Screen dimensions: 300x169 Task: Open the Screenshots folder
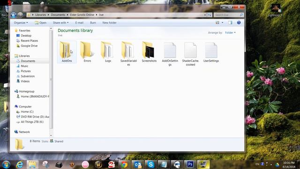click(x=149, y=52)
